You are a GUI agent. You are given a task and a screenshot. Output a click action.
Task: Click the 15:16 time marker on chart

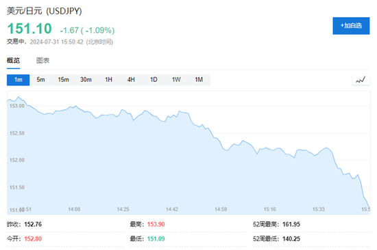click(x=270, y=209)
